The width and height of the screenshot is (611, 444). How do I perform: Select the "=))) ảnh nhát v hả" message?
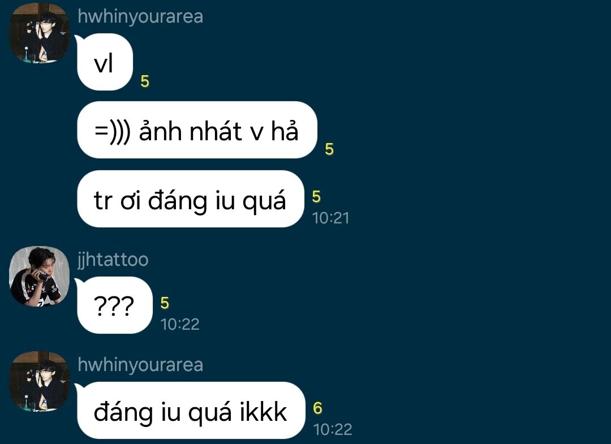click(197, 130)
